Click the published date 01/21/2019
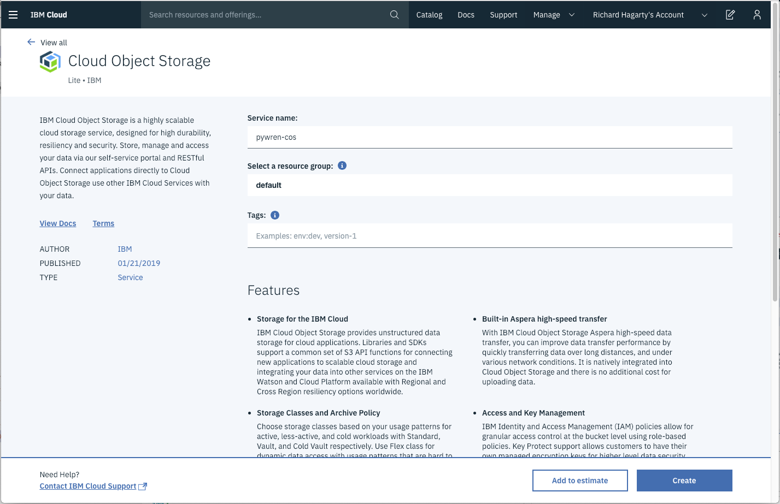780x504 pixels. tap(139, 263)
